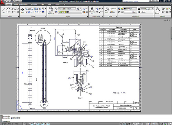Toggle Object Snap in status bar
This screenshot has width=172, height=125.
tap(35, 124)
